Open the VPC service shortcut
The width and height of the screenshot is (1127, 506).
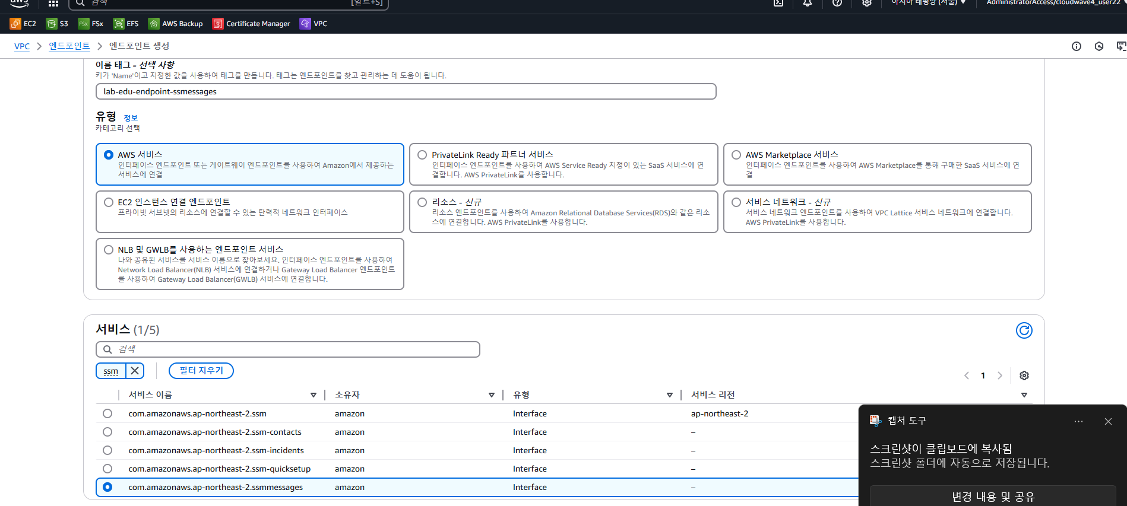tap(314, 24)
